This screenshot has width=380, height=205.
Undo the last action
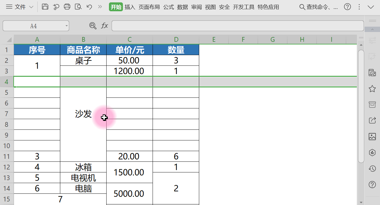click(89, 7)
